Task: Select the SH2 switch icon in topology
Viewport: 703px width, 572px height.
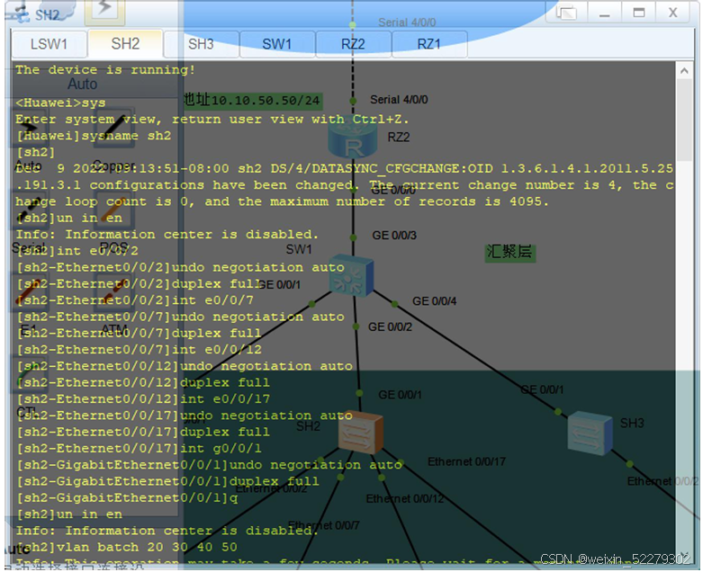Action: (x=360, y=433)
